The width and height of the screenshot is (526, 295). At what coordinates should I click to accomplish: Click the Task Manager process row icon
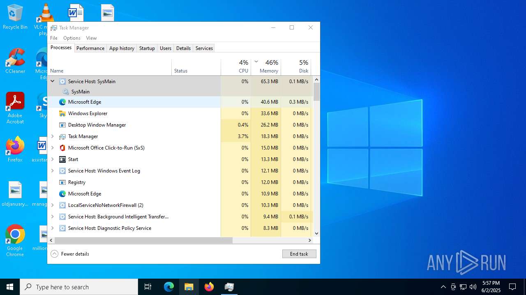pos(62,136)
